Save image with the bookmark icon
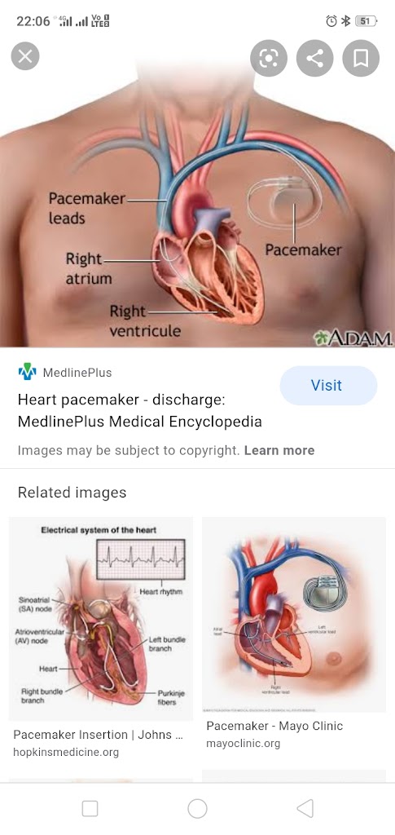The width and height of the screenshot is (395, 835). [x=361, y=58]
